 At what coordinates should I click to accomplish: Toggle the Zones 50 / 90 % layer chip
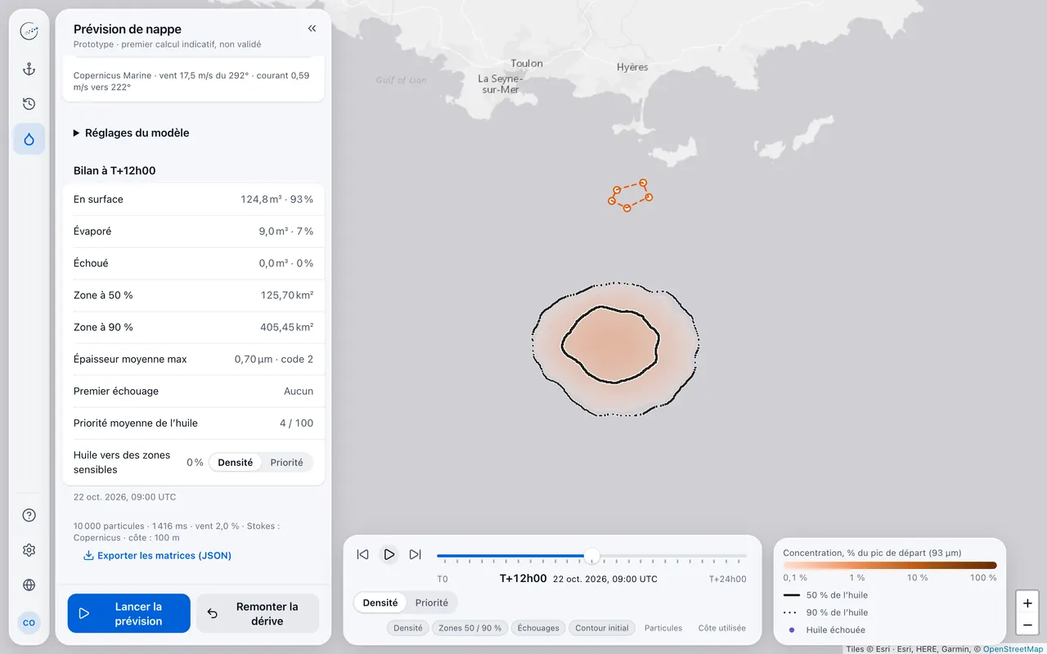tap(470, 628)
